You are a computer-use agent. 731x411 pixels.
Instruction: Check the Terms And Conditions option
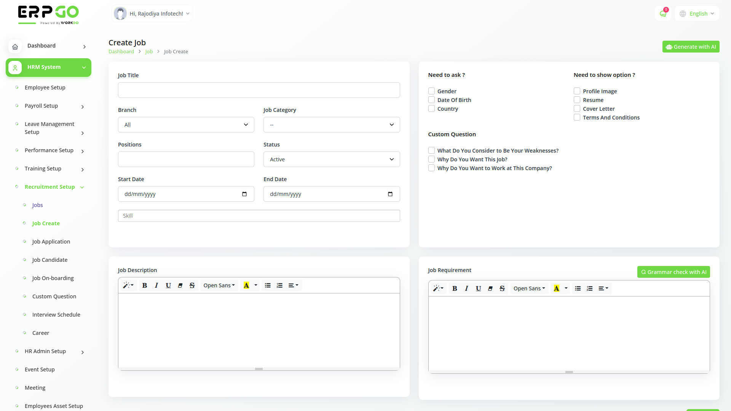(x=577, y=117)
